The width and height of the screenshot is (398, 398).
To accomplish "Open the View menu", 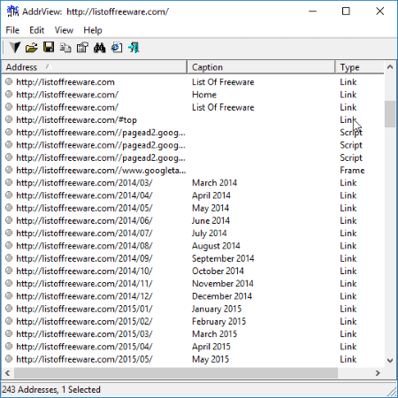I will coord(64,30).
